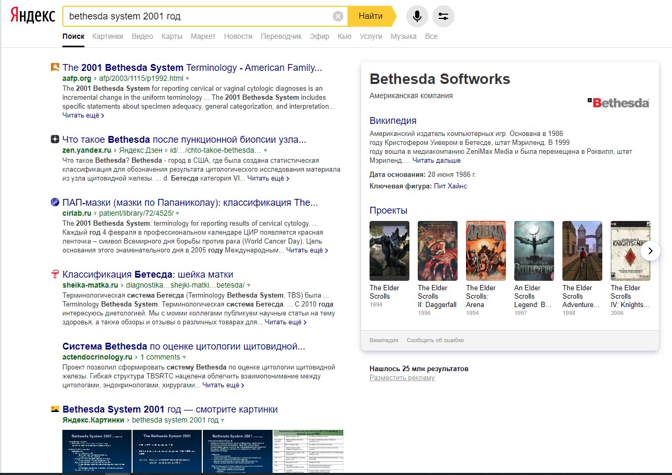
Task: Open the Battlespire project cover
Action: click(534, 251)
